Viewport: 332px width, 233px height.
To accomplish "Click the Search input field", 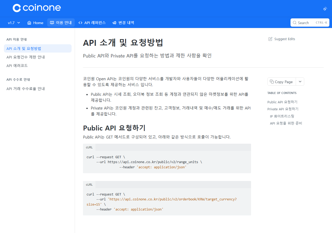I will tap(310, 23).
